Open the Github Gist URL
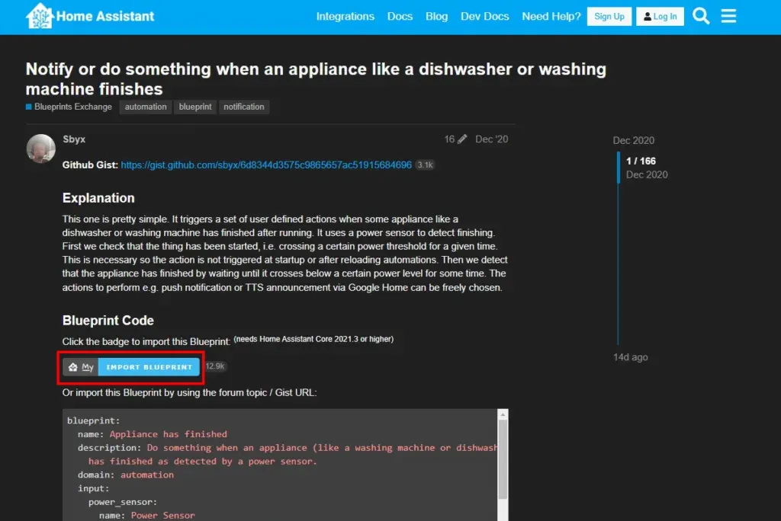The width and height of the screenshot is (781, 521). pos(266,165)
